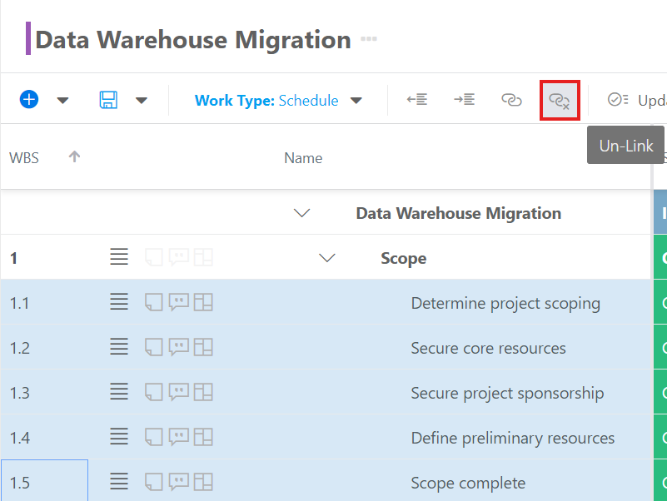This screenshot has width=667, height=501.
Task: Open the grid icon for Secure core resources
Action: 203,348
